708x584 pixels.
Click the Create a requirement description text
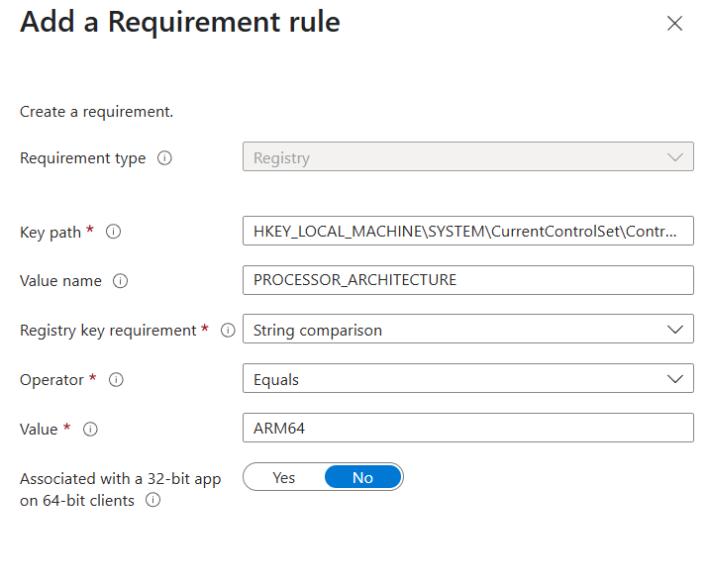pos(97,112)
